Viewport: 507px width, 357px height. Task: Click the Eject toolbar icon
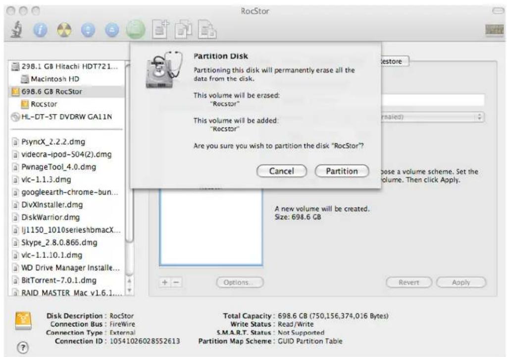coord(112,30)
